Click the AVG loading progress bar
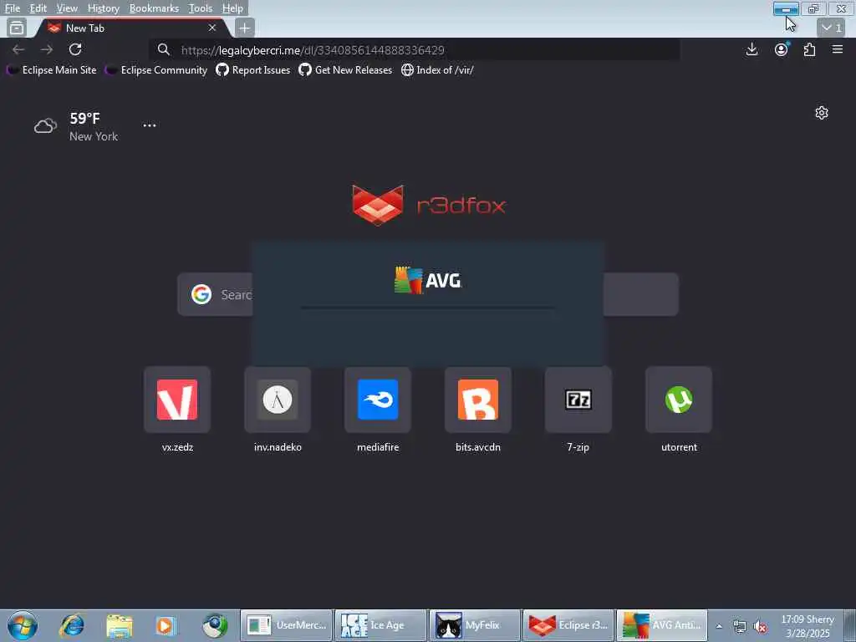 (428, 308)
